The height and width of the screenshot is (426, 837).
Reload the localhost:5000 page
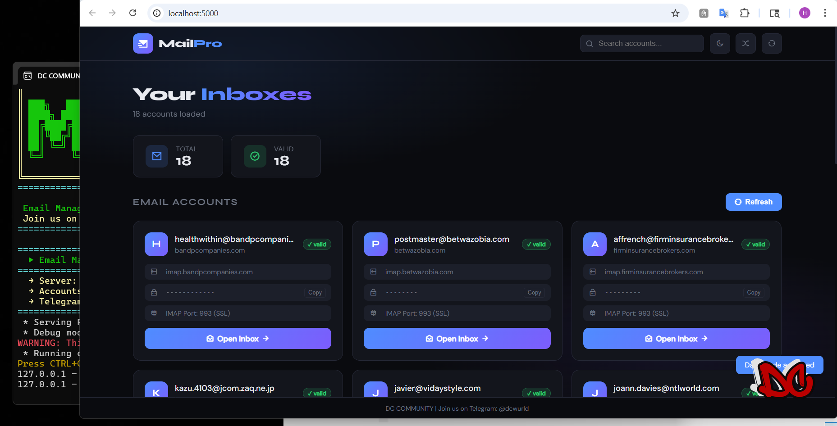pyautogui.click(x=133, y=13)
